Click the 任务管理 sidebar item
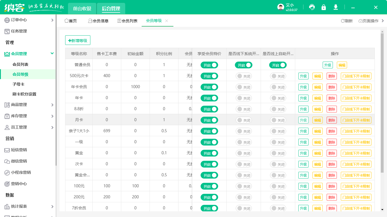The image size is (387, 217). tap(19, 31)
